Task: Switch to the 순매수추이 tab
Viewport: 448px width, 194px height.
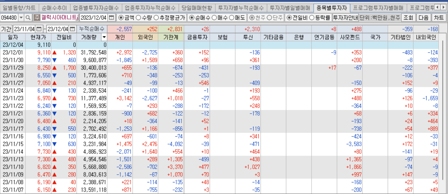Action: point(54,7)
